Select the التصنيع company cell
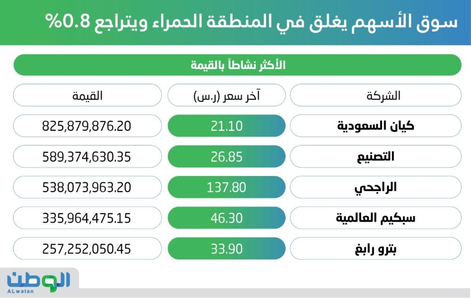This screenshot has height=298, width=471. coord(375,156)
